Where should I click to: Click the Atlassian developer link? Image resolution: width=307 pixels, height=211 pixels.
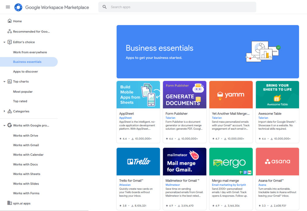[125, 185]
